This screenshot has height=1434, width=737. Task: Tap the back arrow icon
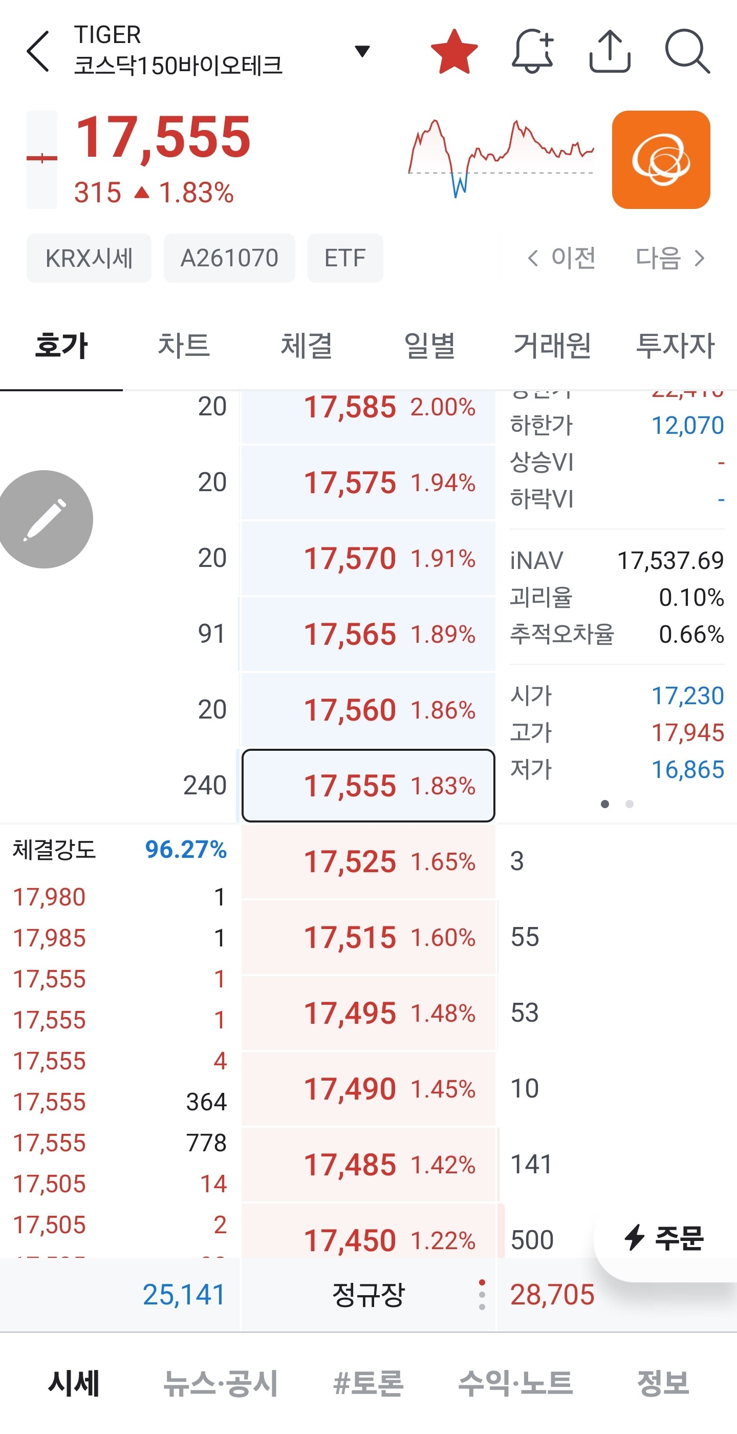pyautogui.click(x=38, y=51)
